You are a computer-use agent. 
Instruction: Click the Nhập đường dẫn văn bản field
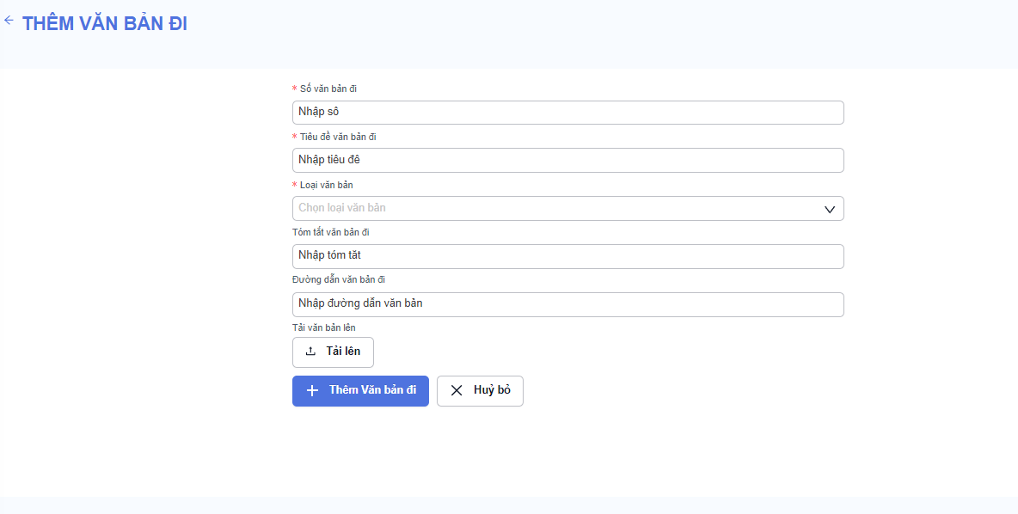[x=568, y=304]
